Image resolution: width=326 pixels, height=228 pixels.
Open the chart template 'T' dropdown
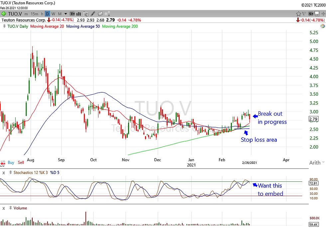72,14
